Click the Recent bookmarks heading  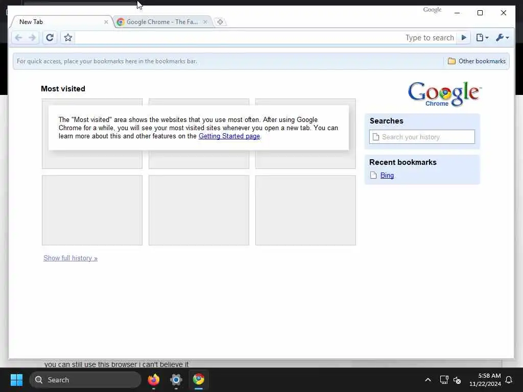(x=402, y=162)
